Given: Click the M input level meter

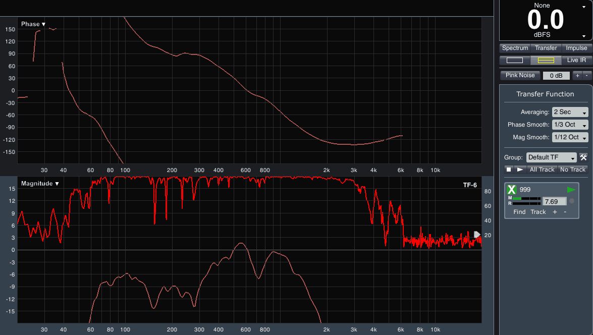Looking at the screenshot, I should click(x=526, y=198).
